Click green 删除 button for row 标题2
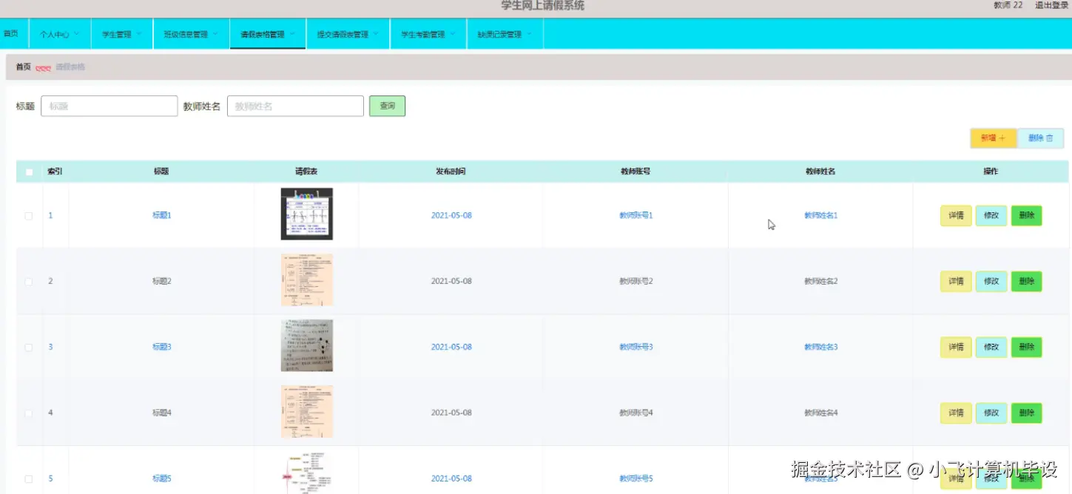The height and width of the screenshot is (494, 1072). 1027,282
